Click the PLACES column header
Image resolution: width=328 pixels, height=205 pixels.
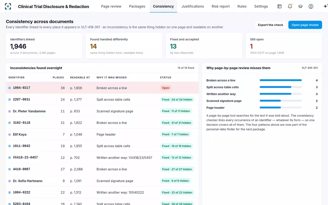click(58, 78)
